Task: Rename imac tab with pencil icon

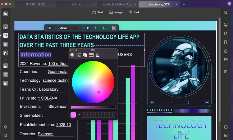Action: click(94, 4)
